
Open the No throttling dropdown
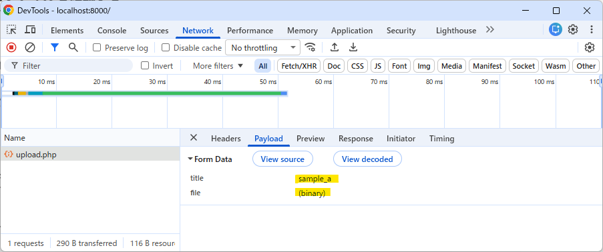pos(262,47)
